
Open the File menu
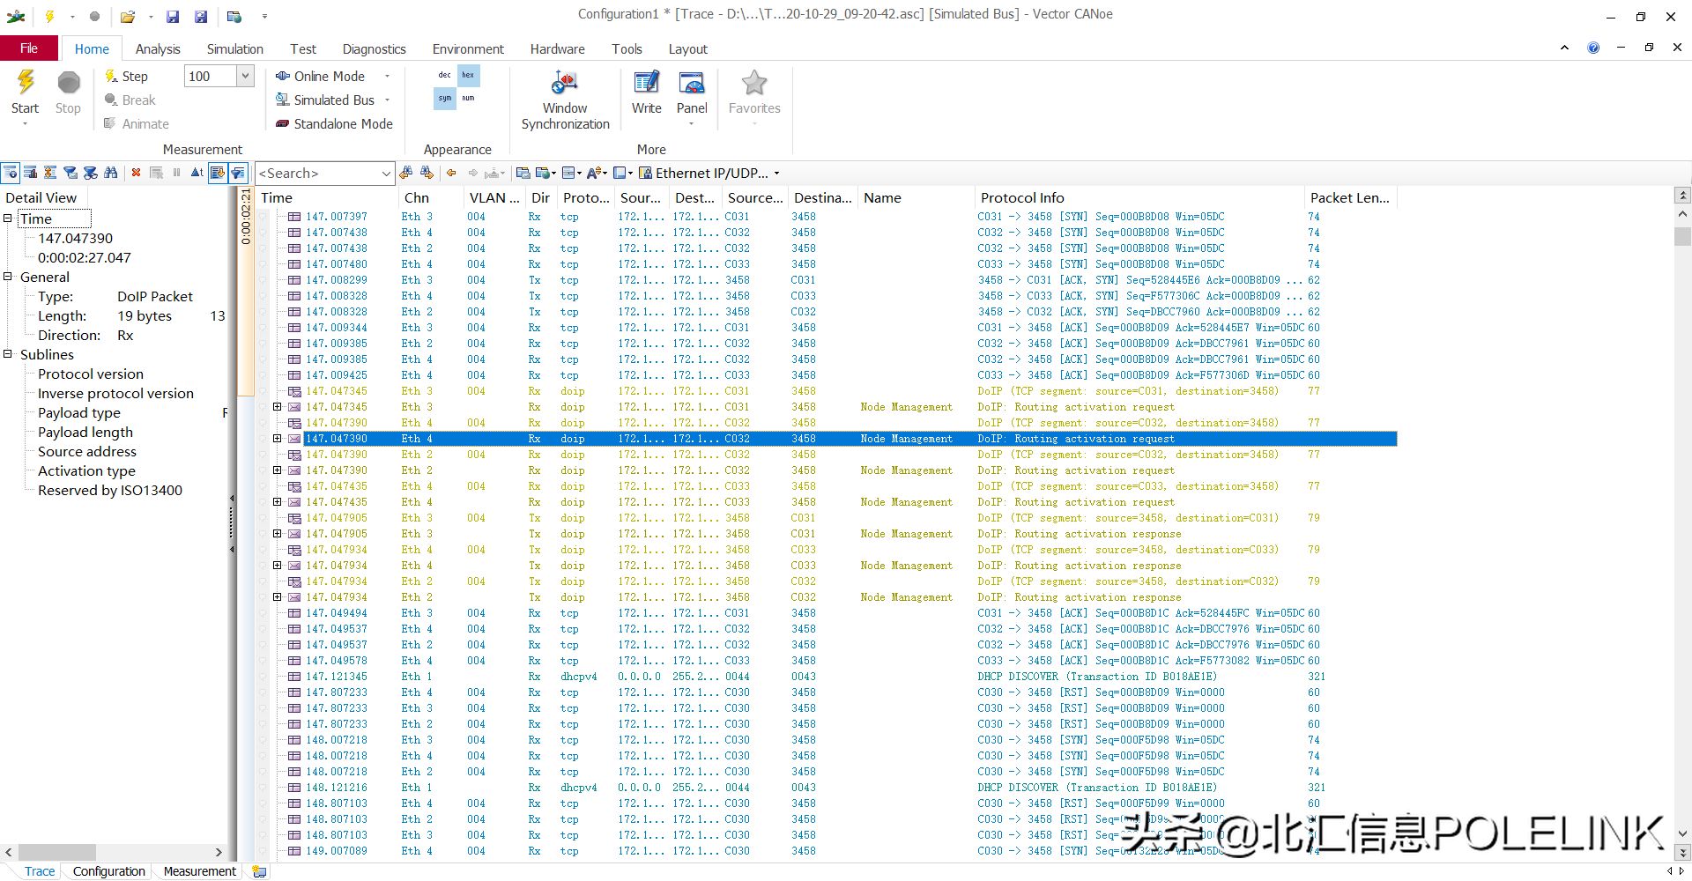[29, 48]
